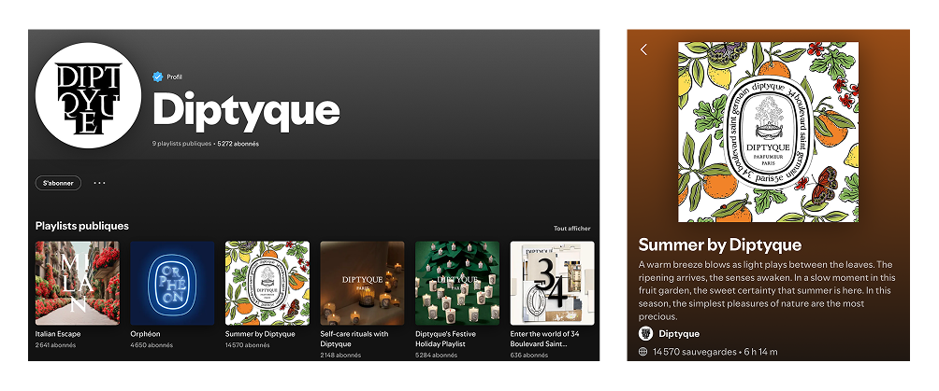Click the verified profile badge icon
This screenshot has width=939, height=391.
coord(157,77)
